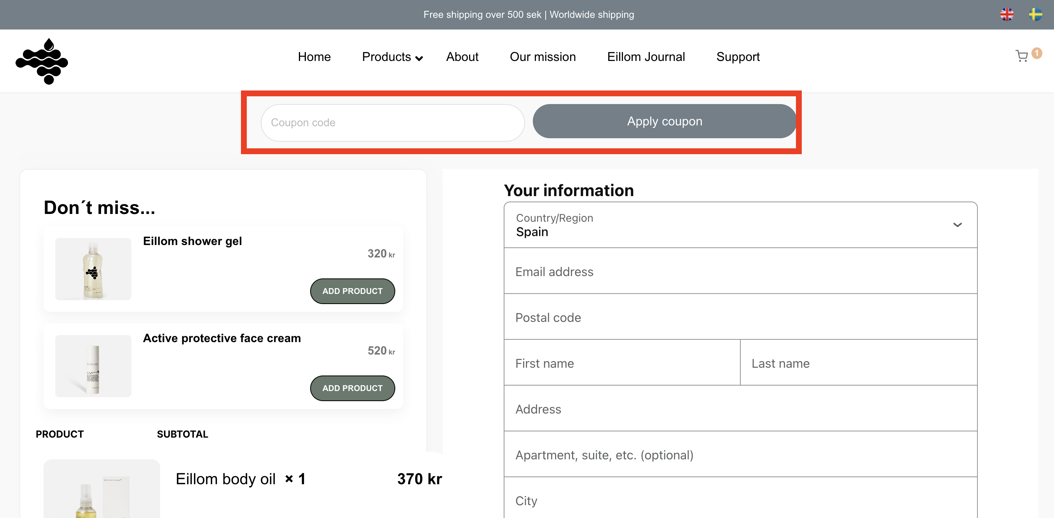Click the Email address field
This screenshot has width=1054, height=518.
[x=740, y=271]
